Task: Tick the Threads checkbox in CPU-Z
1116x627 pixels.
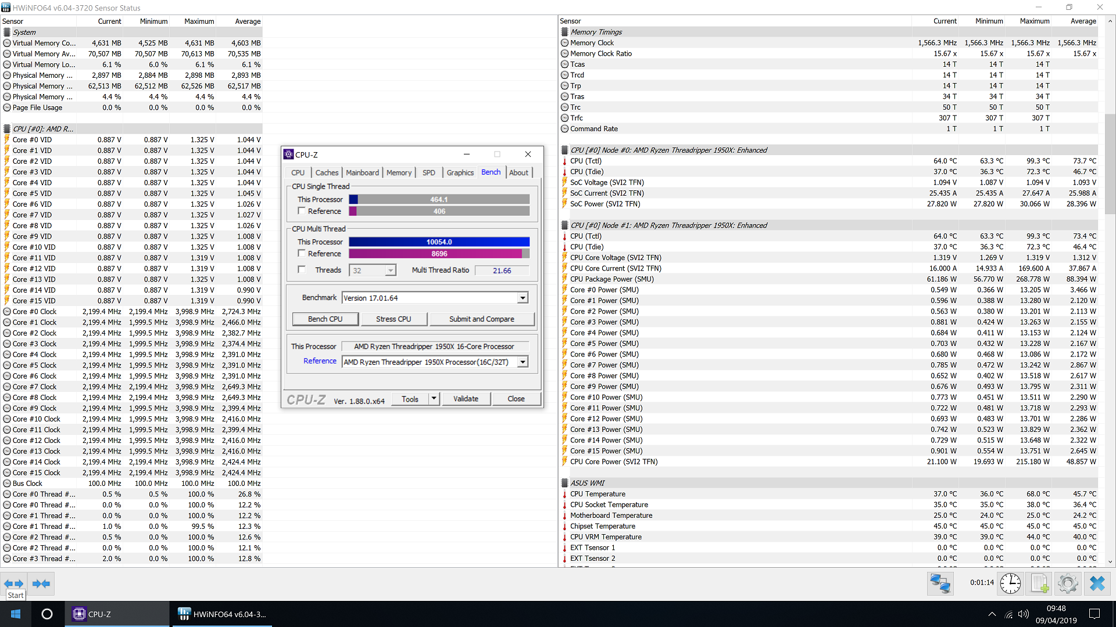Action: point(302,269)
